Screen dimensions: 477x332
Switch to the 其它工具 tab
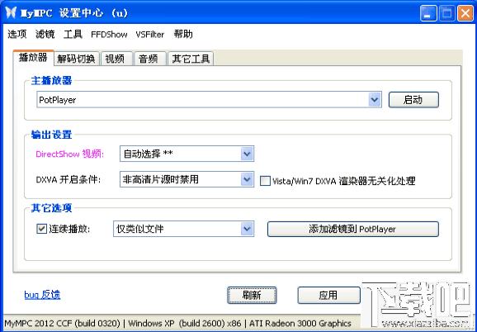coord(191,59)
